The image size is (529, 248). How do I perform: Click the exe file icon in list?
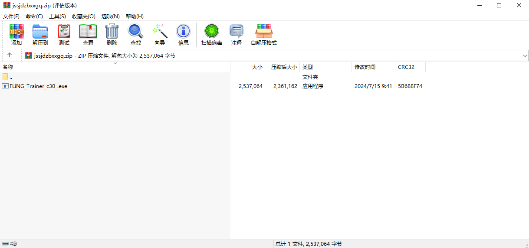(x=5, y=86)
